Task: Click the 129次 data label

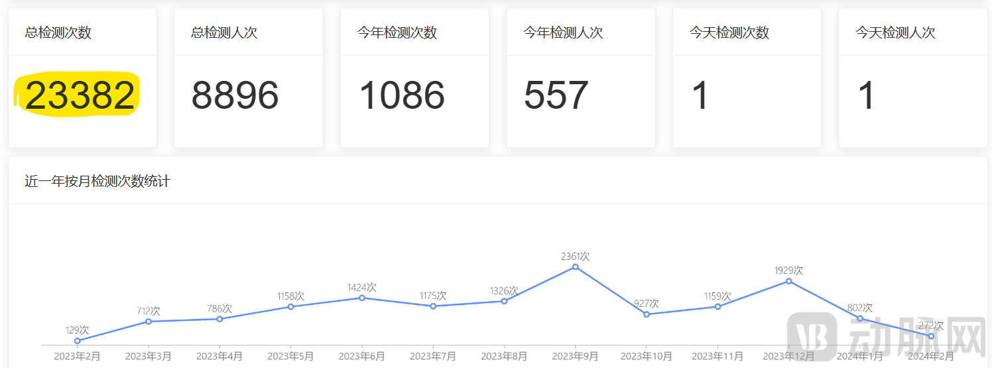Action: pos(78,330)
